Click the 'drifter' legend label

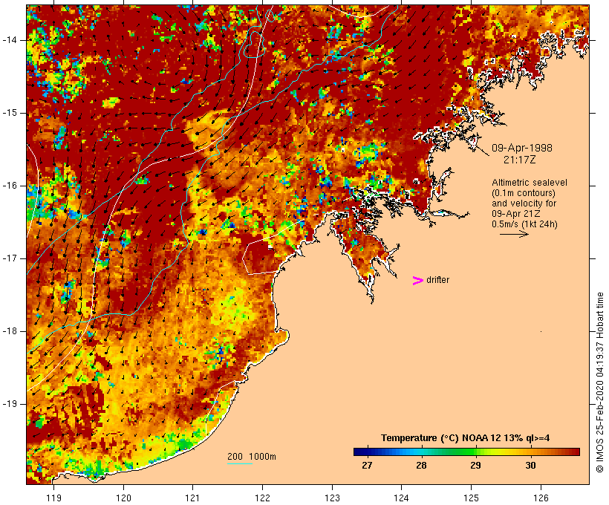point(437,280)
